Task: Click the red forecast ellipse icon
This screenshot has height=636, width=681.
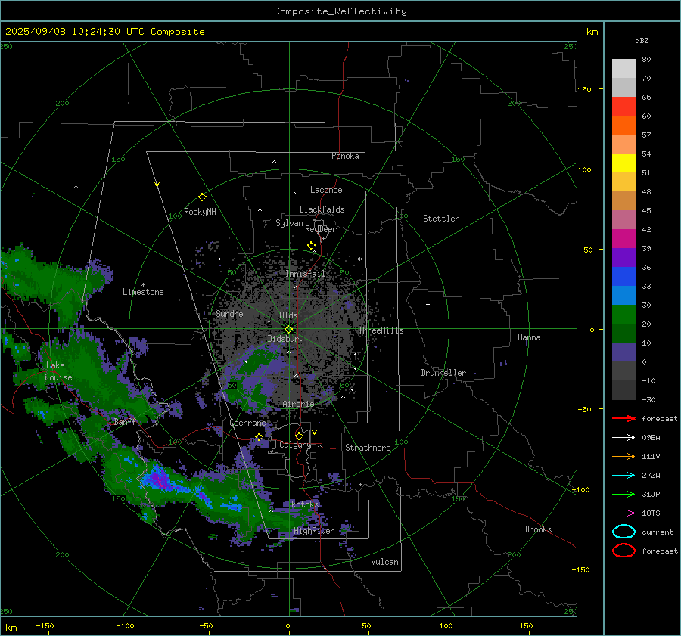Action: [x=623, y=551]
